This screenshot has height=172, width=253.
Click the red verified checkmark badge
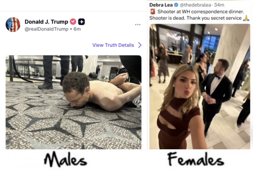(x=73, y=22)
